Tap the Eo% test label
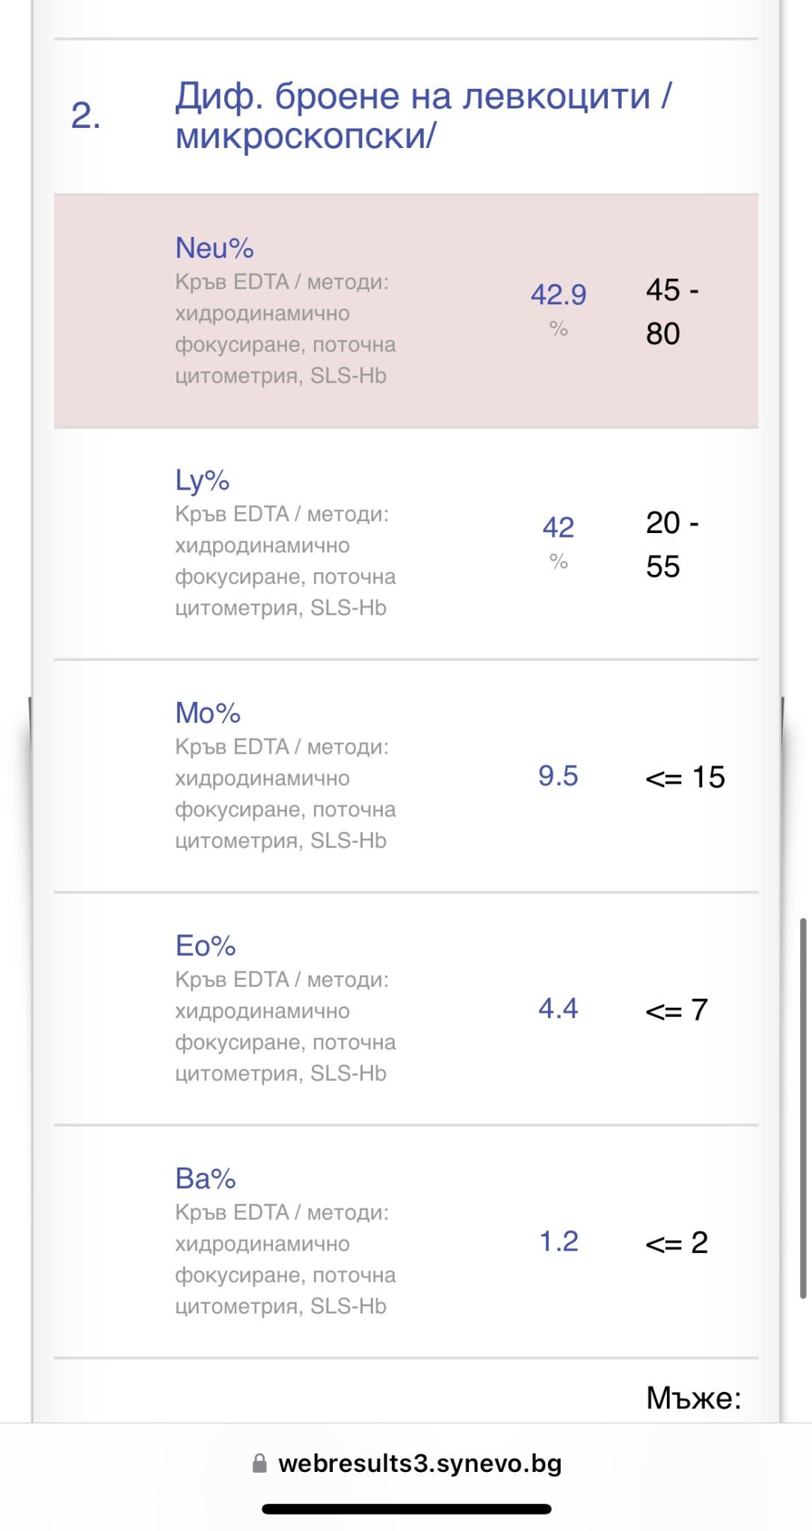The height and width of the screenshot is (1531, 812). click(206, 946)
